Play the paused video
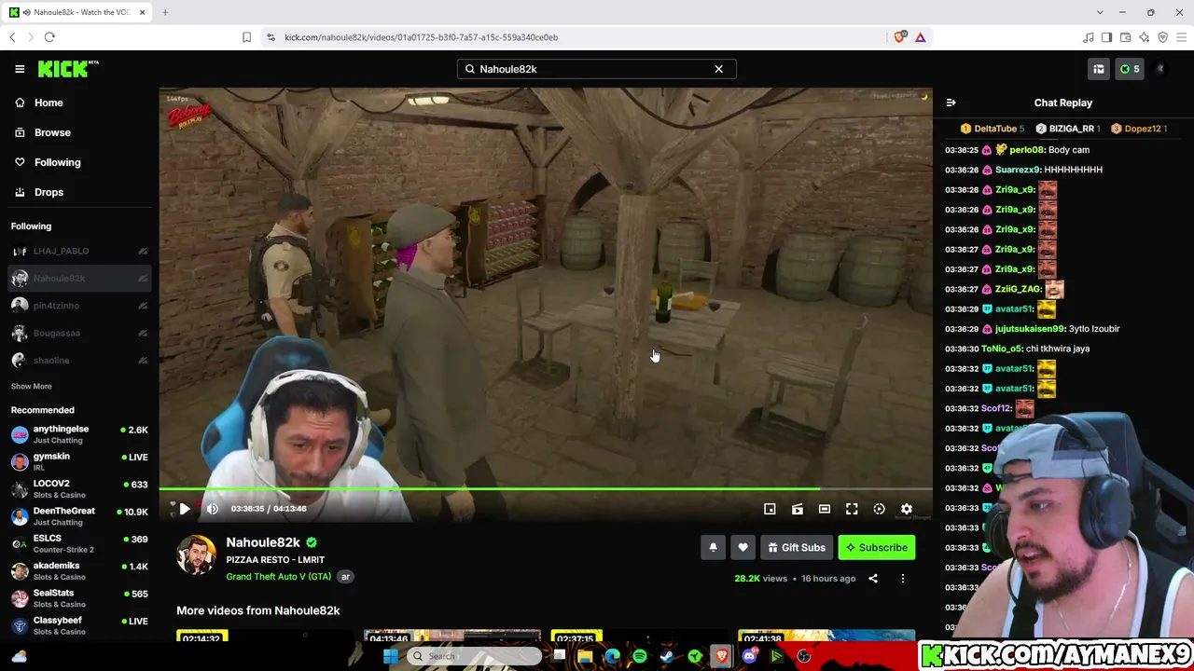This screenshot has height=671, width=1194. coord(184,509)
